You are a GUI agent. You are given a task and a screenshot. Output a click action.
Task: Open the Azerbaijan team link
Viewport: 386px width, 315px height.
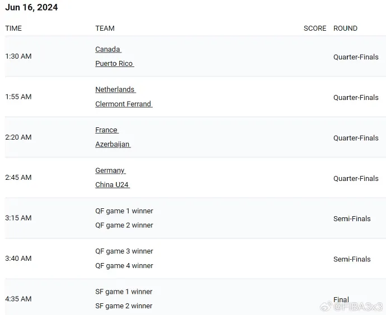(112, 144)
